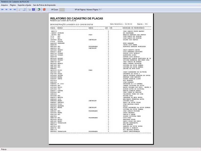
Task: Click the blue Word export icon
Action: [x=33, y=10]
